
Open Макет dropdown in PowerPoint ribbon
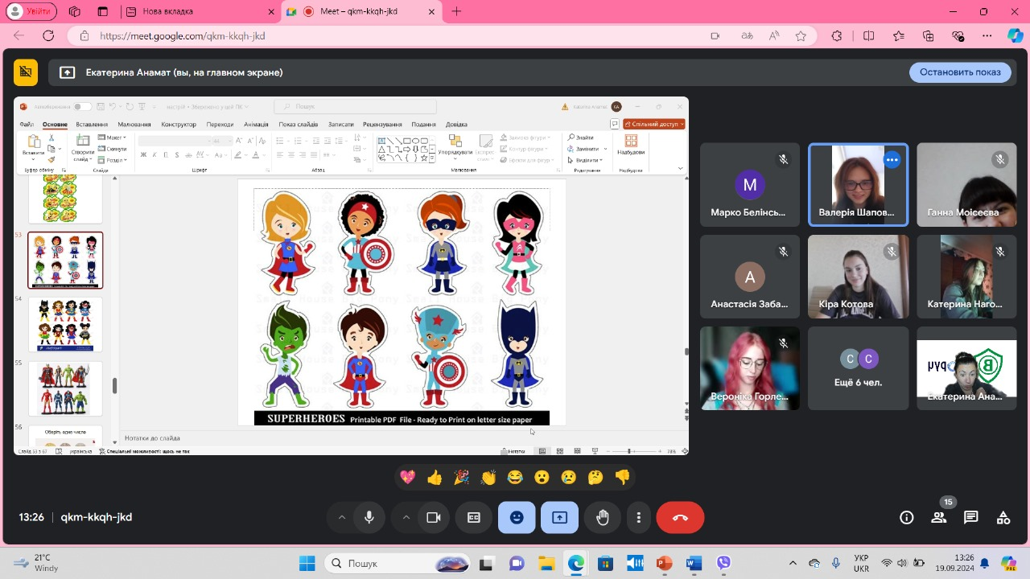(x=113, y=138)
